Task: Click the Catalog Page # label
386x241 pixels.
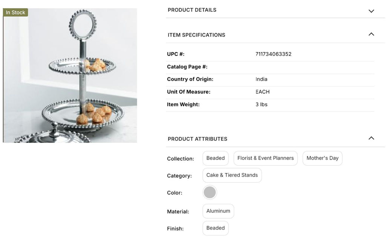Action: coord(187,67)
